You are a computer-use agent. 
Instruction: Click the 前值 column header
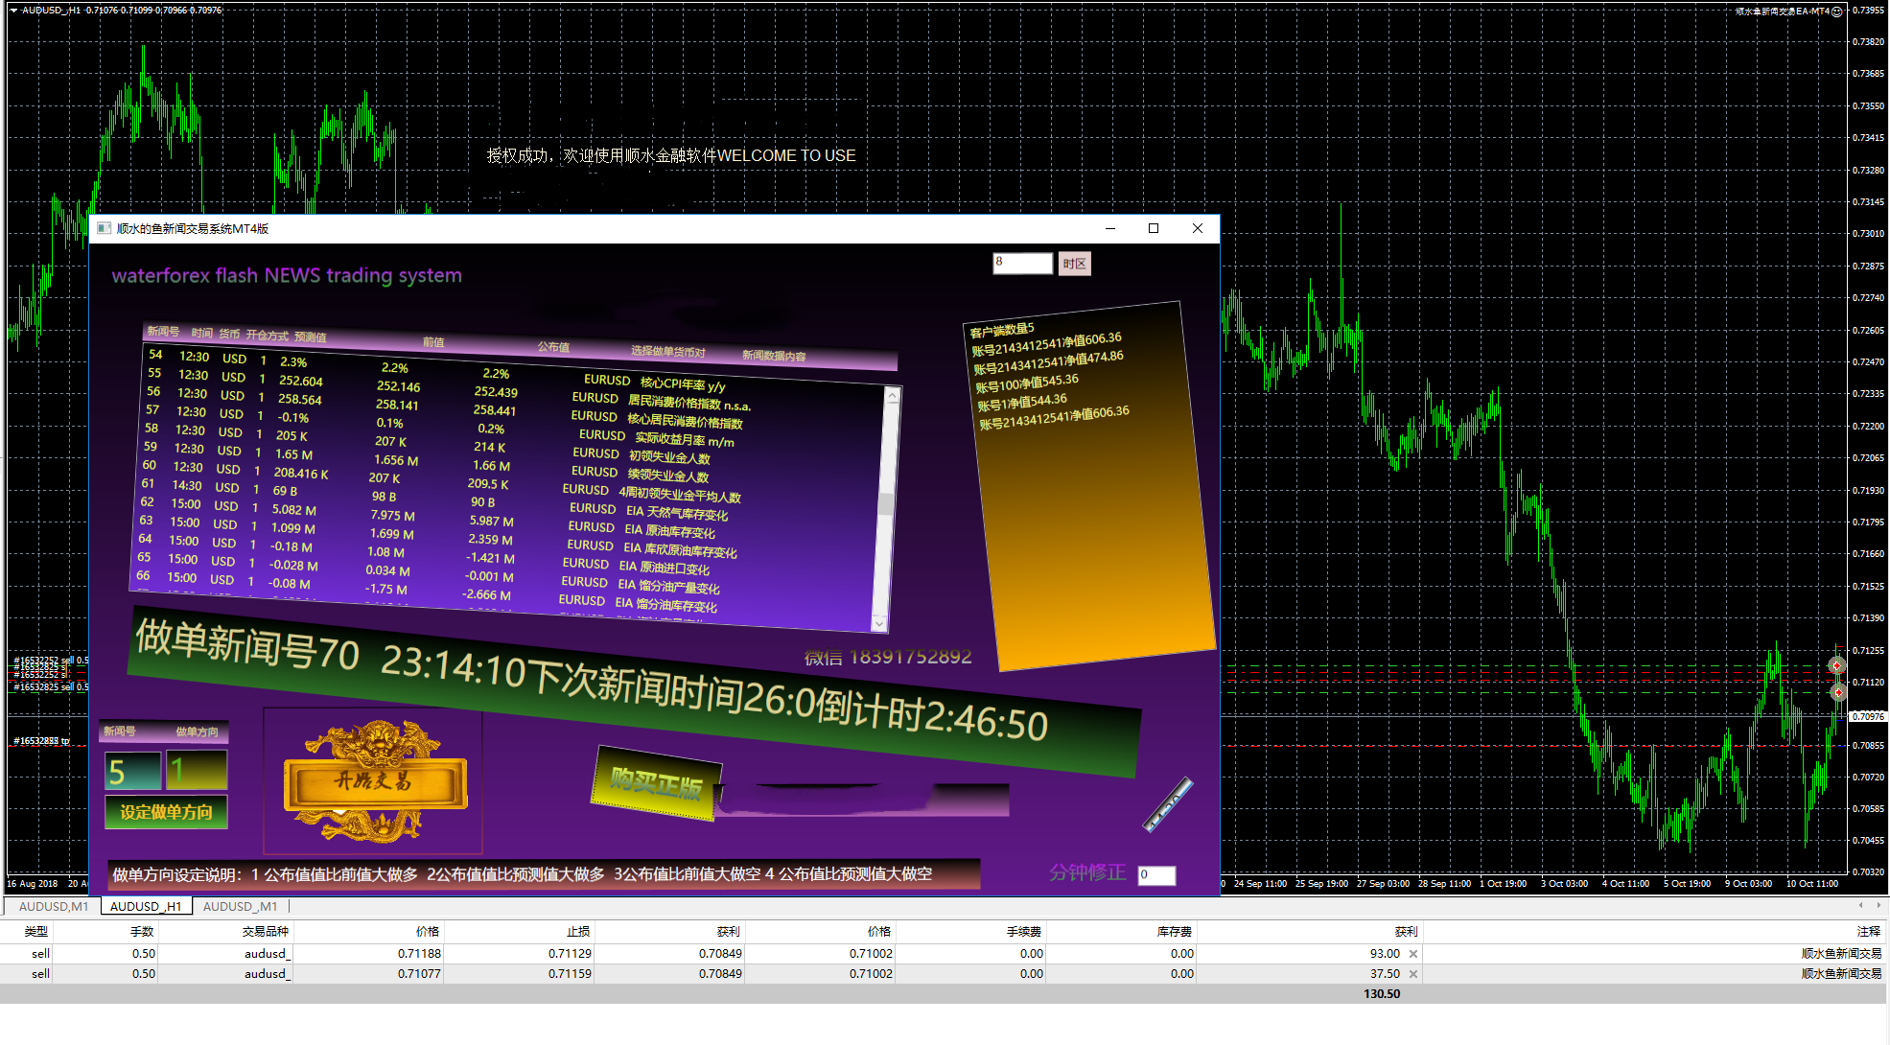click(433, 342)
